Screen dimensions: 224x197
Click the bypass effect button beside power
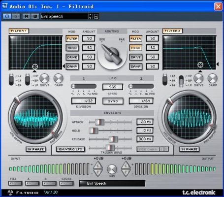coord(16,16)
